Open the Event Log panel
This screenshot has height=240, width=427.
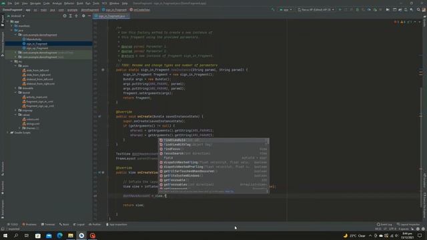384,225
